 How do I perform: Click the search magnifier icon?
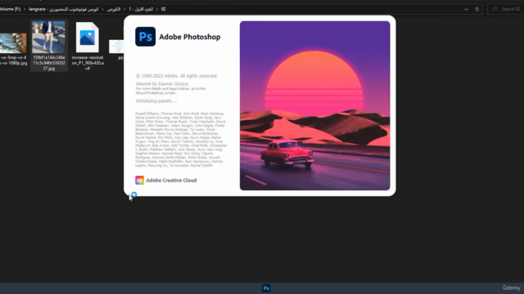coord(495,9)
